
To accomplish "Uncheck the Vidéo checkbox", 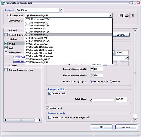I will [6, 43].
